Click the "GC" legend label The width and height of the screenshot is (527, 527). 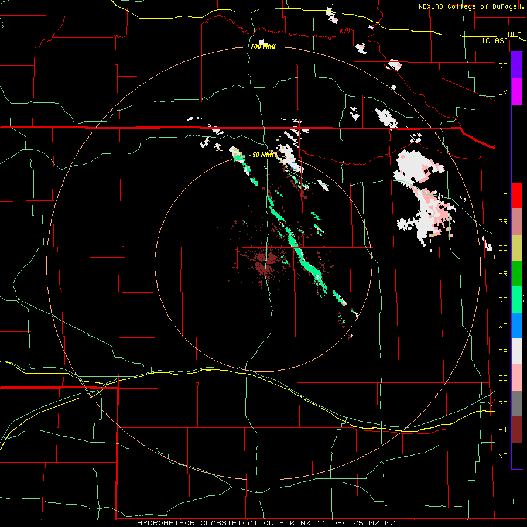click(502, 404)
